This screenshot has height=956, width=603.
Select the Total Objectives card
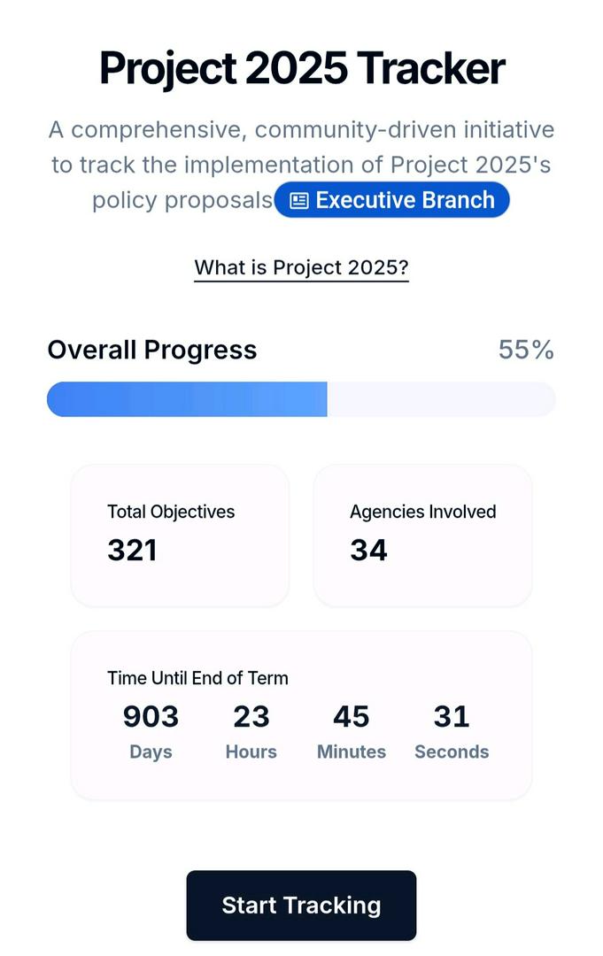point(181,536)
